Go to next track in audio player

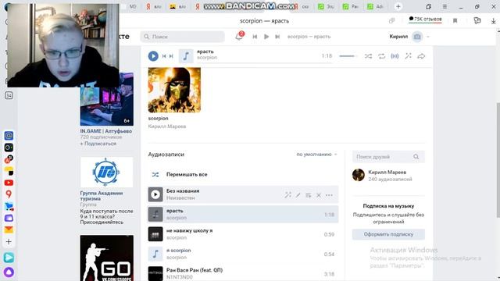pyautogui.click(x=171, y=56)
